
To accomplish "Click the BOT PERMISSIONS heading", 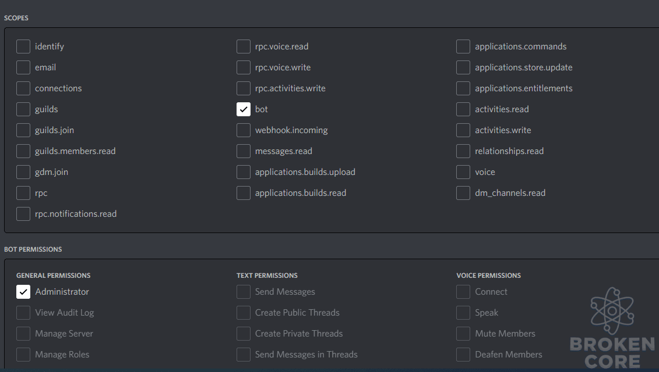I will [33, 249].
